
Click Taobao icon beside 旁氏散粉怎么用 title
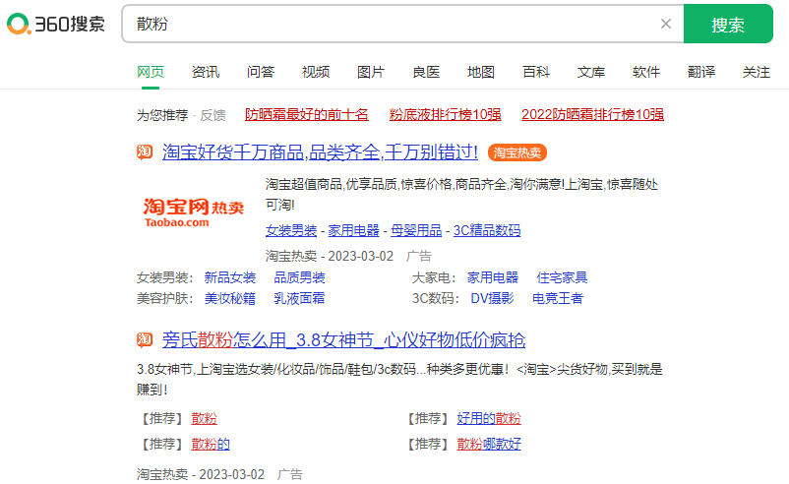[145, 339]
